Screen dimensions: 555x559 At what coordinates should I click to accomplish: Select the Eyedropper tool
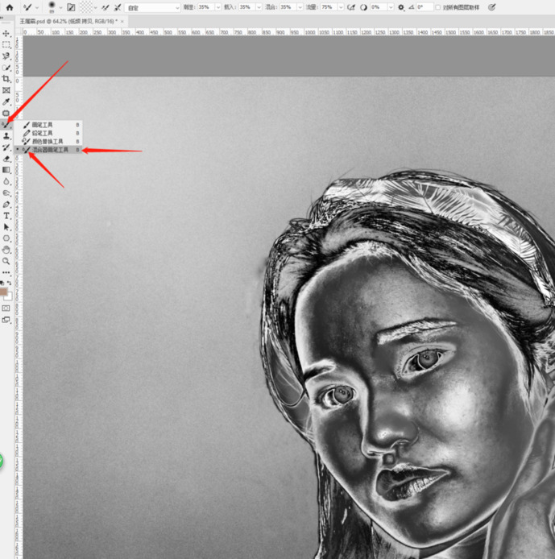click(6, 101)
